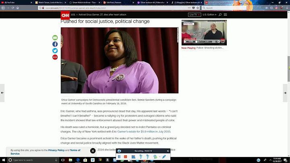Viewport: 290px width, 163px height.
Task: Close the Edit Post Patreon tab
Action: (133, 2)
